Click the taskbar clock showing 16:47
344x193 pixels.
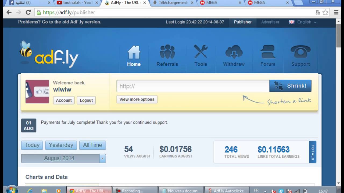coord(323,191)
